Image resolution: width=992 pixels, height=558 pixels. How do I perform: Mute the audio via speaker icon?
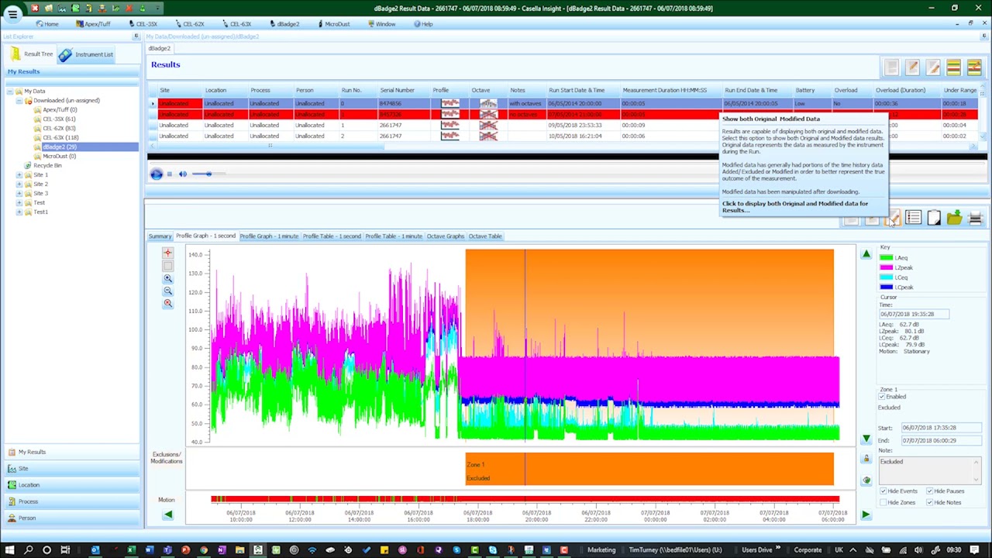pos(183,174)
